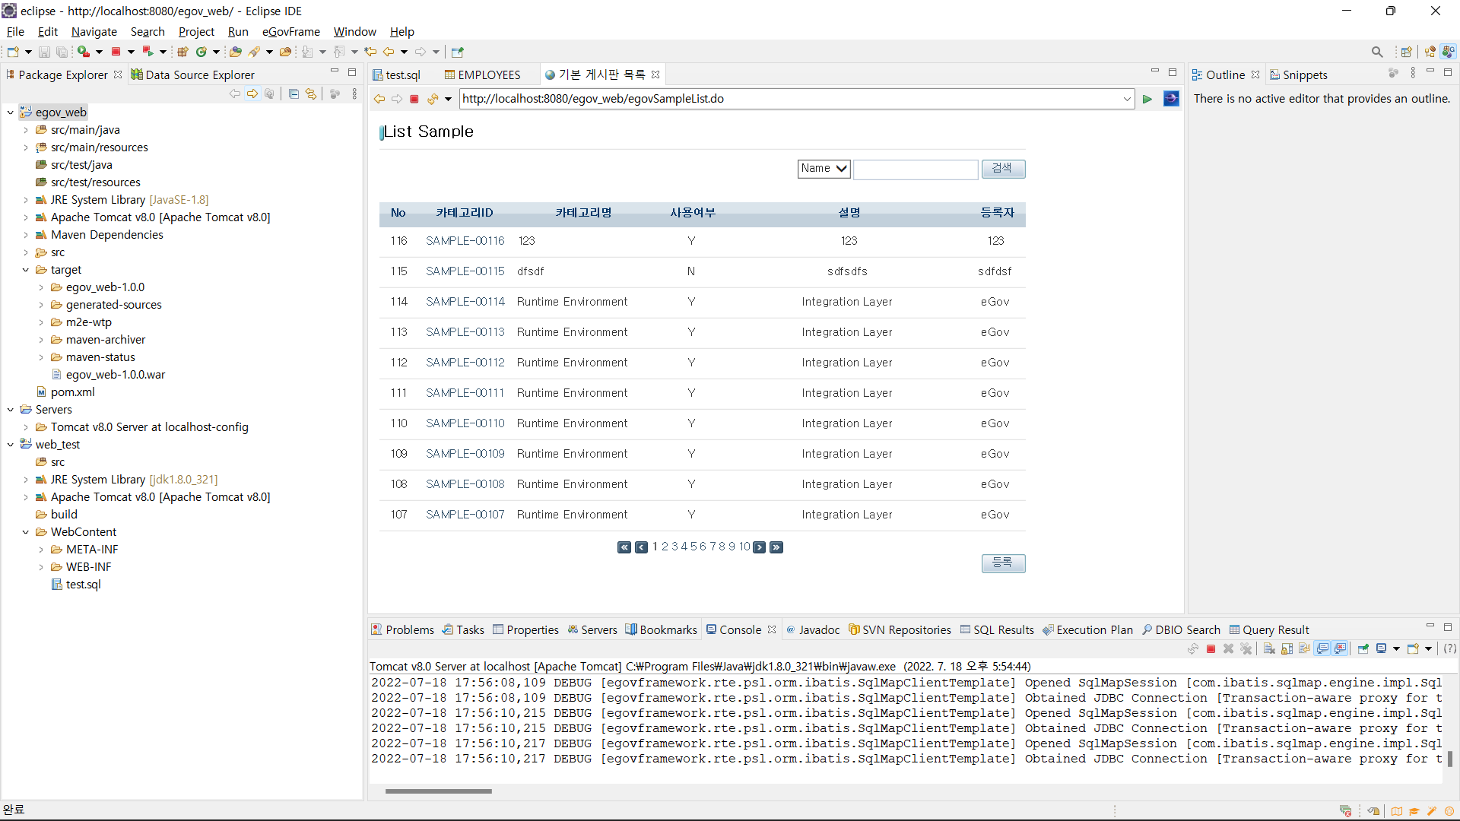Toggle Scroll Lock in the Console toolbar
Screen dimensions: 1460x821
(1287, 648)
